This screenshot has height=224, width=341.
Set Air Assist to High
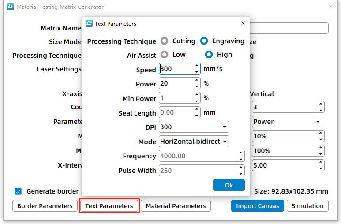pyautogui.click(x=209, y=55)
